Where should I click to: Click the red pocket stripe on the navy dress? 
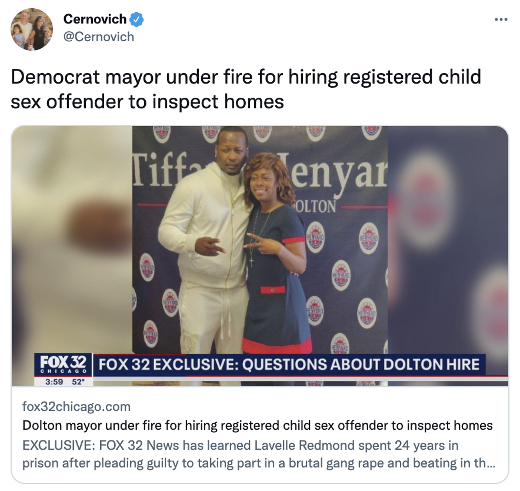coord(272,290)
